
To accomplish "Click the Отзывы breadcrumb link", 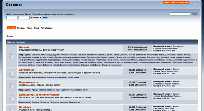I will tap(10, 36).
